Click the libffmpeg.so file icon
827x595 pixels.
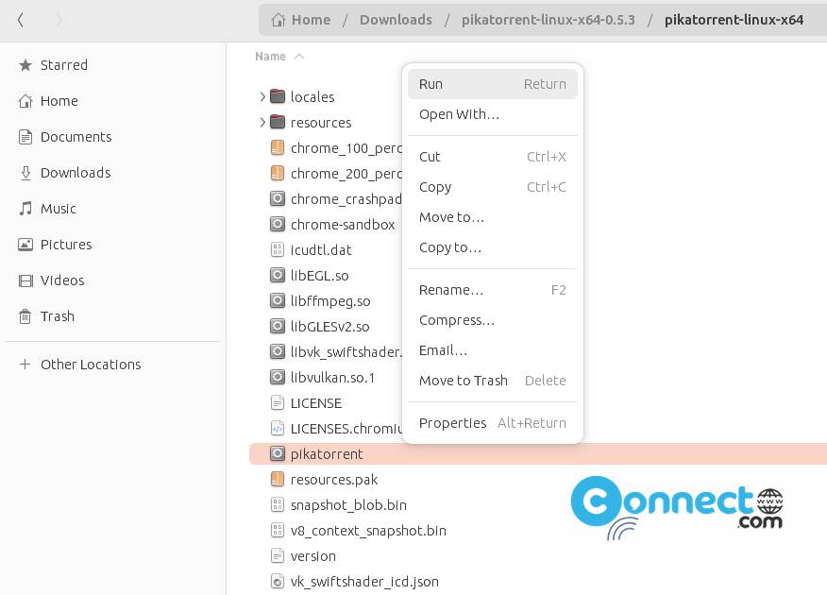click(x=278, y=300)
